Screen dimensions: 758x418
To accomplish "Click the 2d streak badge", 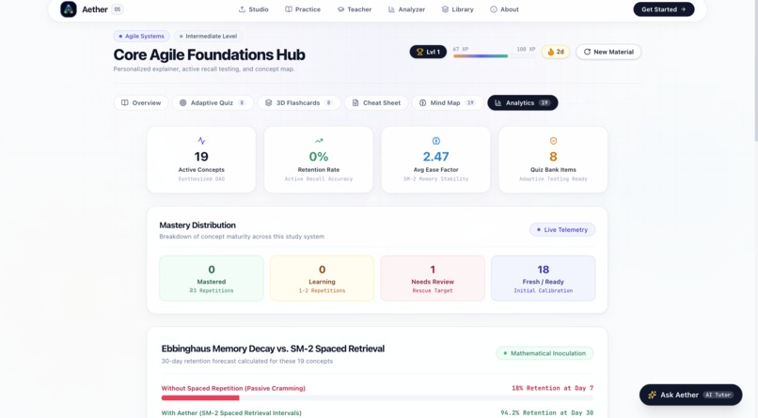I will tap(556, 52).
